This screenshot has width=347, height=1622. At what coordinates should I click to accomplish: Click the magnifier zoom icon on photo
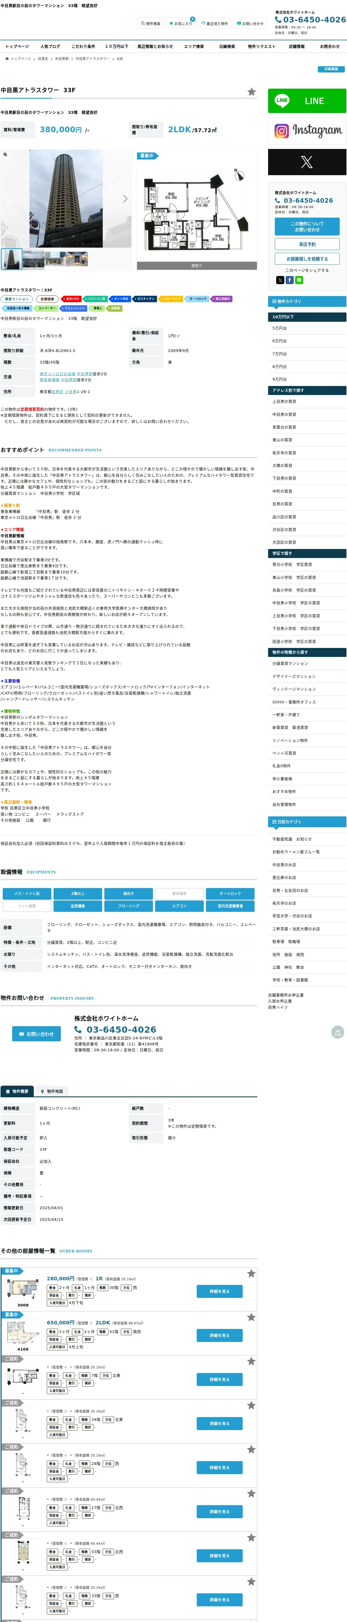[5, 154]
